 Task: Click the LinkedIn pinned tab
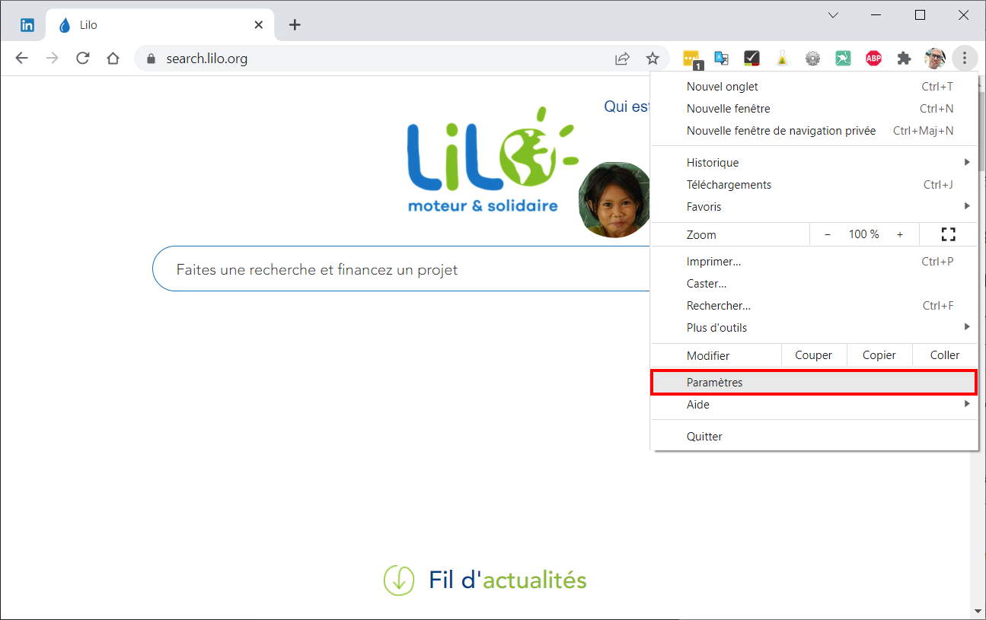[x=27, y=25]
